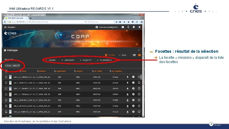Viewport: 229px width, 129px height.
Task: Open the Édition menu
Action: pyautogui.click(x=11, y=15)
